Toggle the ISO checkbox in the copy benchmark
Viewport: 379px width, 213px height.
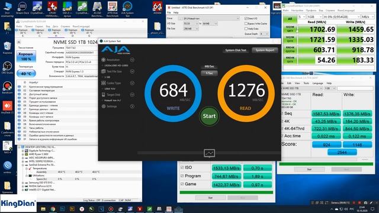coord(182,167)
